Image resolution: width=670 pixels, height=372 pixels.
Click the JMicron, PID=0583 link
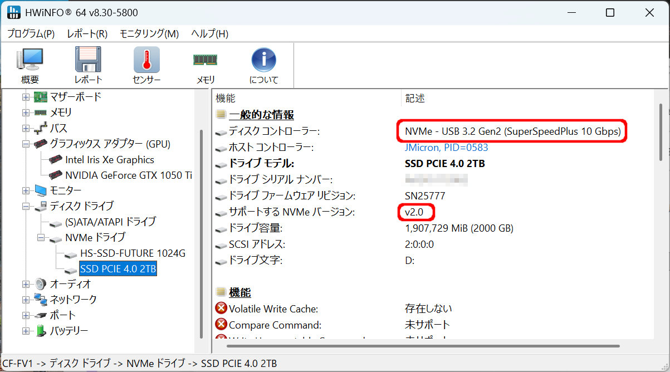(x=446, y=148)
